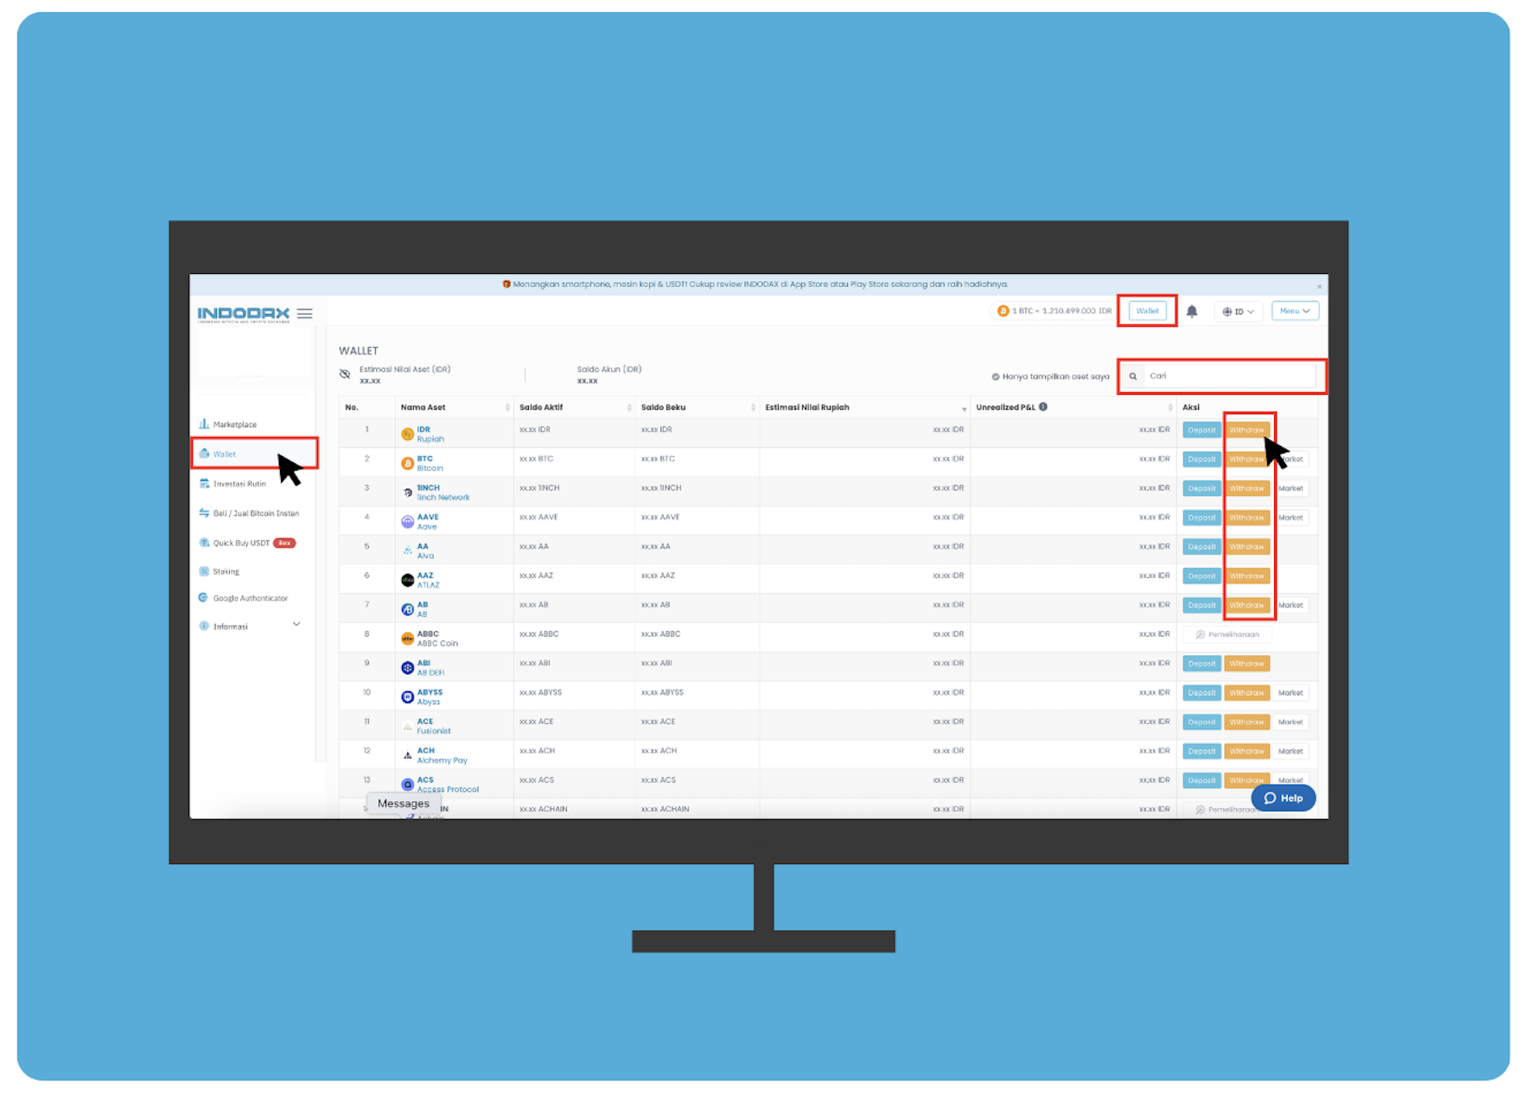
Task: Open the Menu dropdown at top right
Action: click(x=1294, y=311)
